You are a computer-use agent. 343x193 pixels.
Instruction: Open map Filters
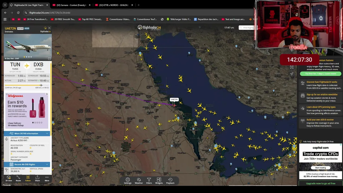click(149, 181)
